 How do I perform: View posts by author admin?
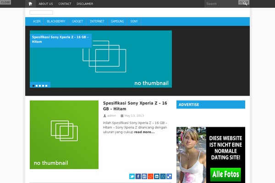point(111,116)
